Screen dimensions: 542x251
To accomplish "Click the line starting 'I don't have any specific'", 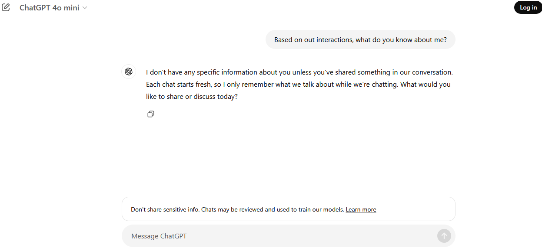I will [x=299, y=72].
